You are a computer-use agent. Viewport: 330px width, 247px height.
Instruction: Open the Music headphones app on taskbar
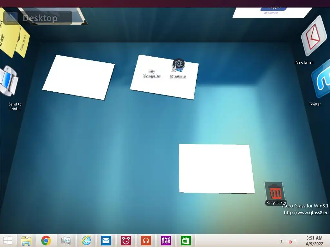146,241
